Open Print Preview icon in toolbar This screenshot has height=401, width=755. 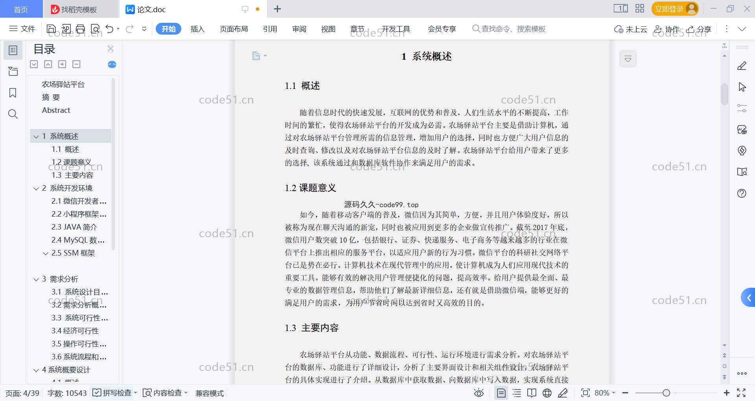click(95, 29)
